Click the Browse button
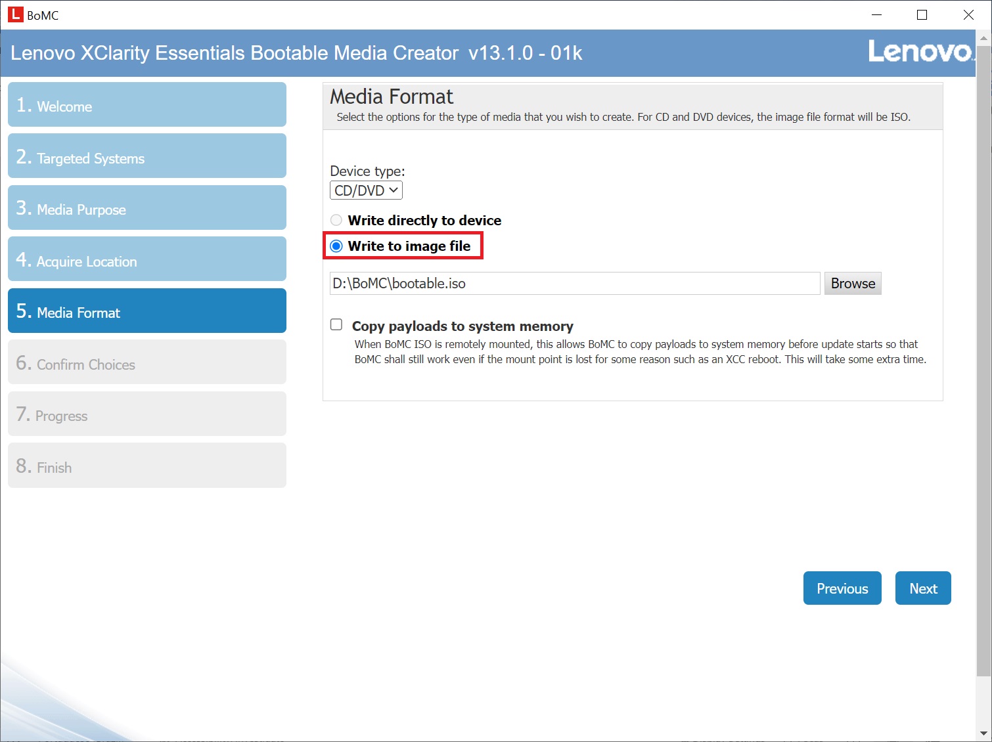Viewport: 992px width, 742px height. coord(853,284)
